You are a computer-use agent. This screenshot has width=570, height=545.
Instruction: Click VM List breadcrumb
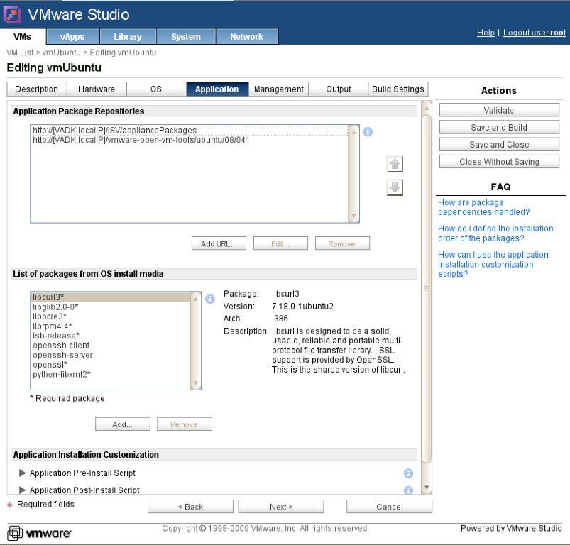(x=20, y=53)
